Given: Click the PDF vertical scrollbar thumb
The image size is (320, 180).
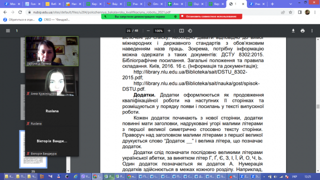Looking at the screenshot, I should 318,106.
